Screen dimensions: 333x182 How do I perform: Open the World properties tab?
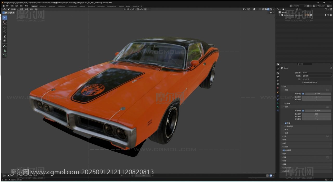(x=278, y=88)
